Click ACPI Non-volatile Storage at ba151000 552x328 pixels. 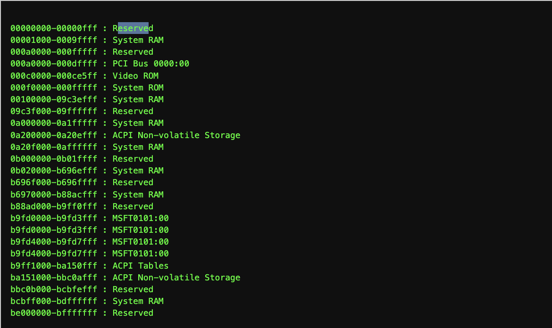(176, 278)
